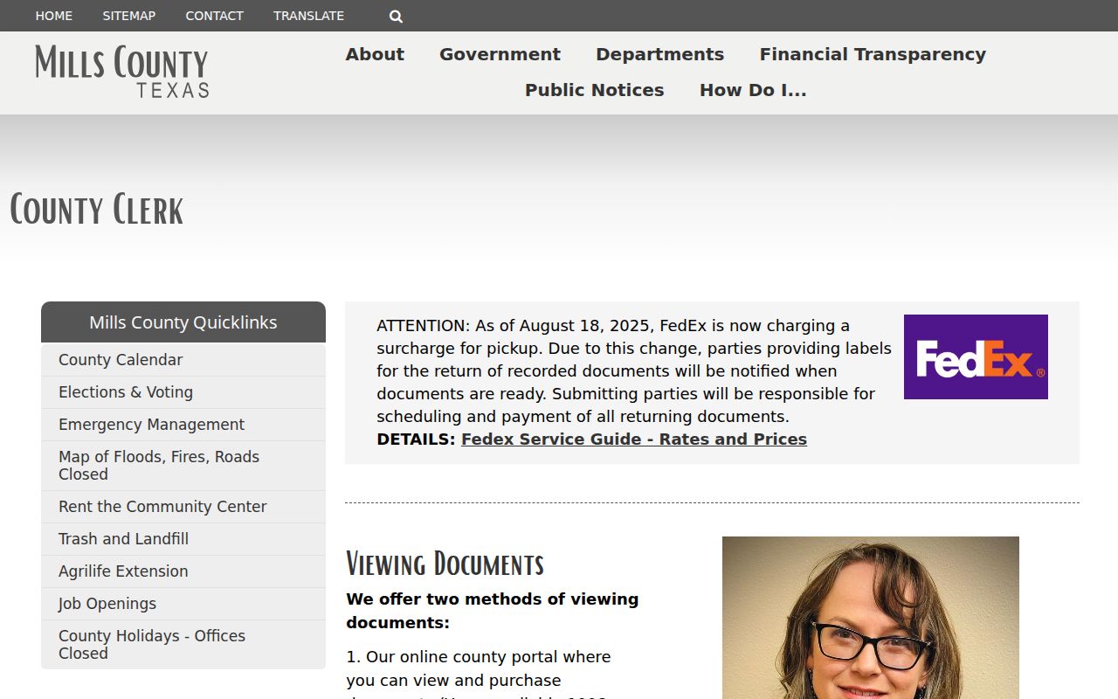
Task: Open Map of Floods, Fires, Roads Closed
Action: coord(183,466)
